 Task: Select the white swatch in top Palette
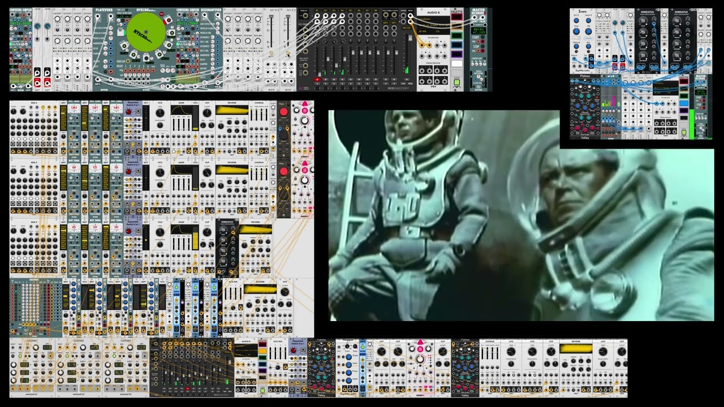click(x=456, y=63)
